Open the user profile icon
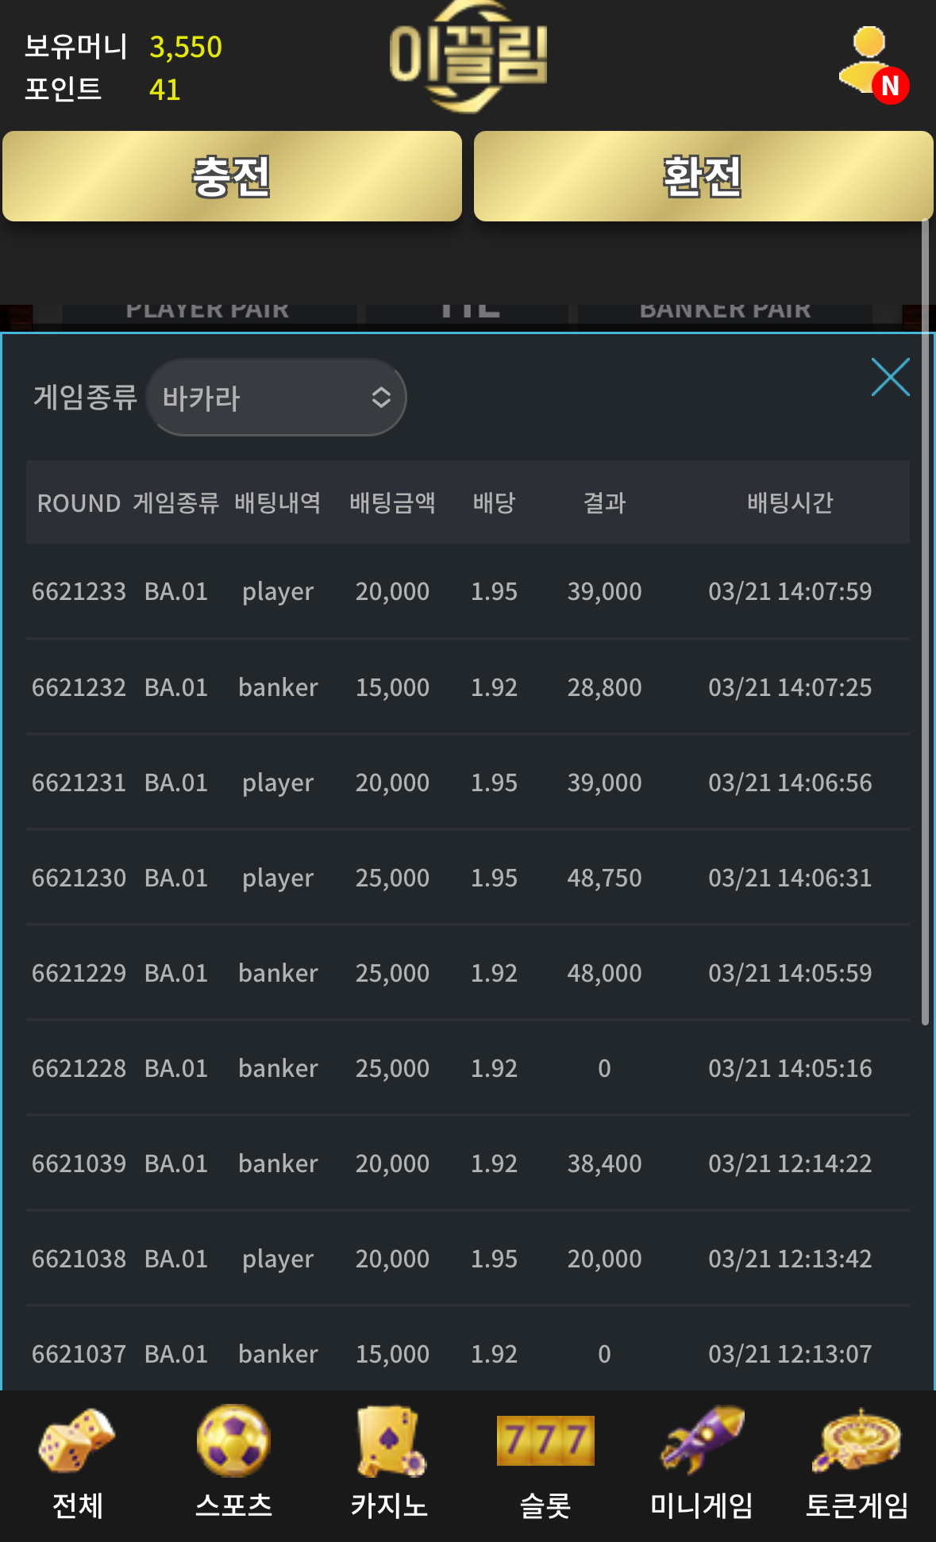This screenshot has width=936, height=1542. 872,62
